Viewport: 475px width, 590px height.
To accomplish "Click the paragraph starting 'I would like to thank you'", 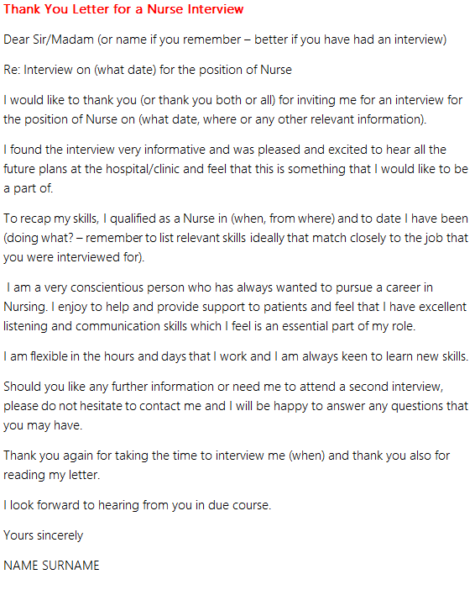I will [233, 110].
